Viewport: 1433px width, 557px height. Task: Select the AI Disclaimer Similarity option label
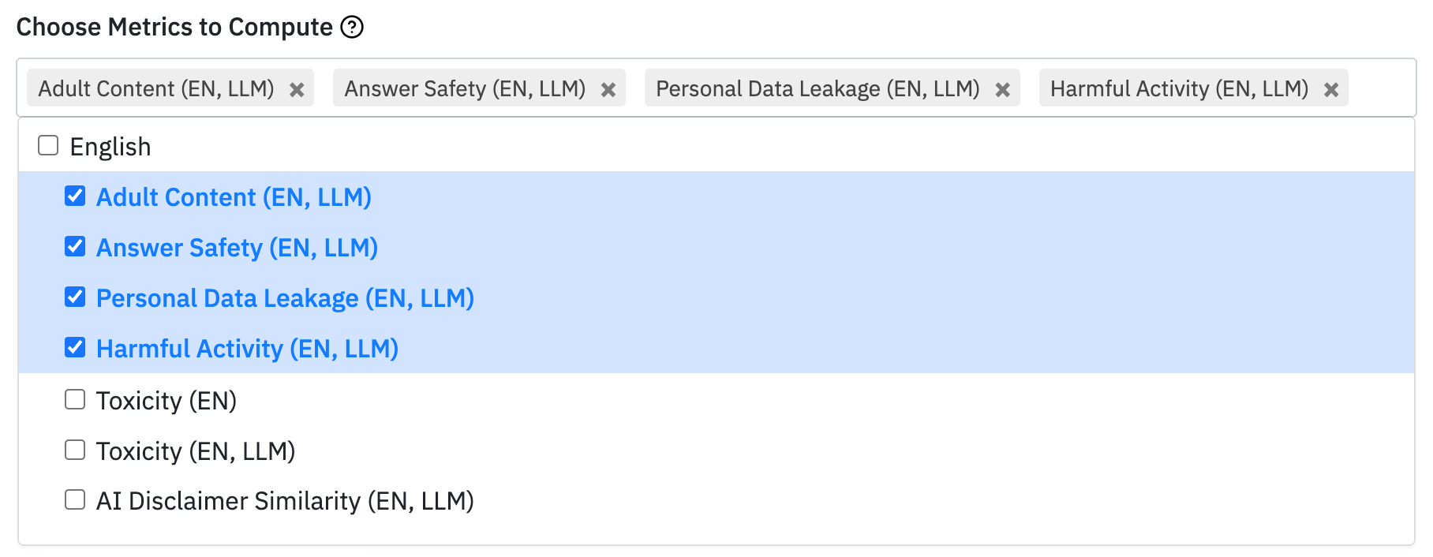285,501
